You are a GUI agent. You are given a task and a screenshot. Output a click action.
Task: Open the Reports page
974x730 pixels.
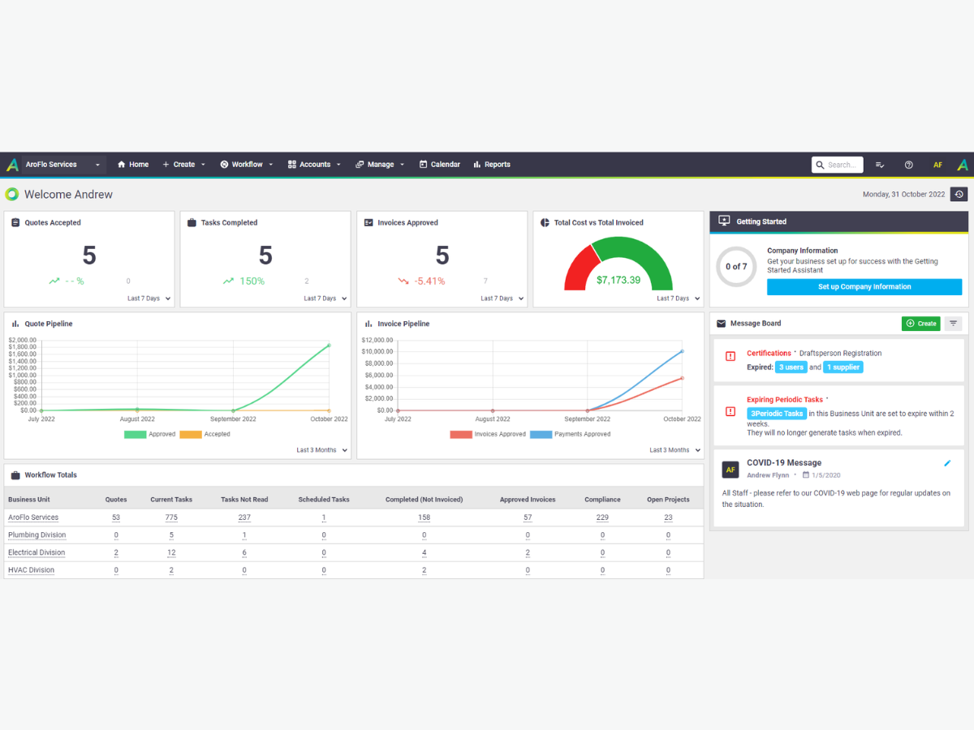[x=492, y=165]
